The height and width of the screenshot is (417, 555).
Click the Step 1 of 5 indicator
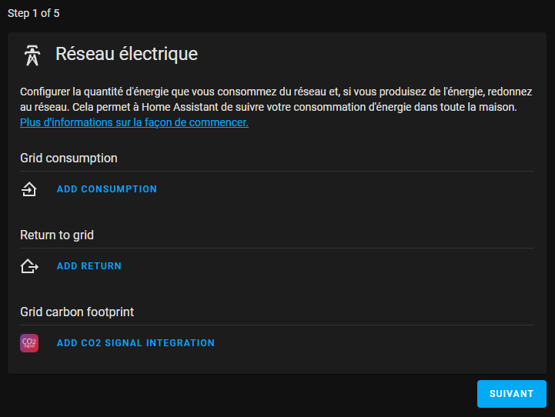(x=34, y=13)
